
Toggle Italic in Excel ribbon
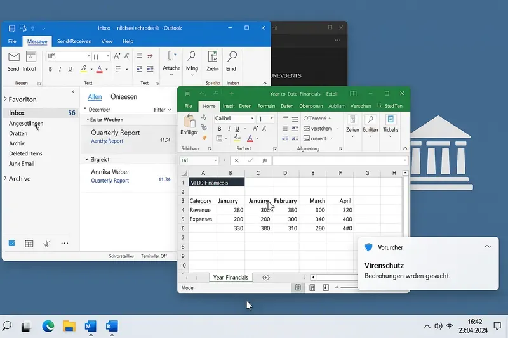[229, 129]
